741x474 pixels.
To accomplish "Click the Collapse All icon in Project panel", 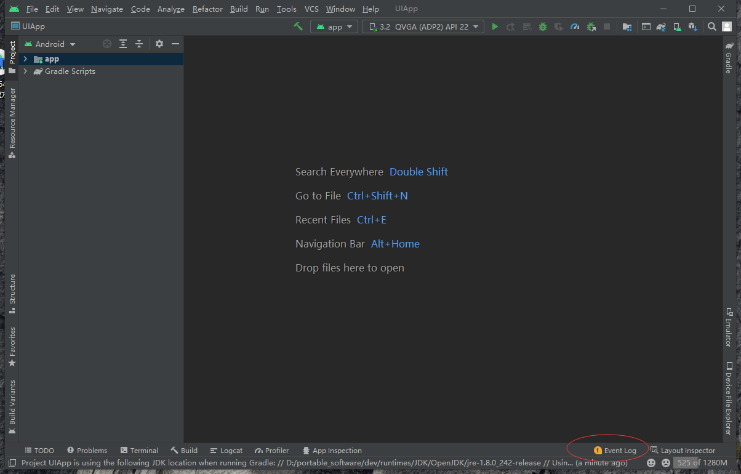I will 139,44.
